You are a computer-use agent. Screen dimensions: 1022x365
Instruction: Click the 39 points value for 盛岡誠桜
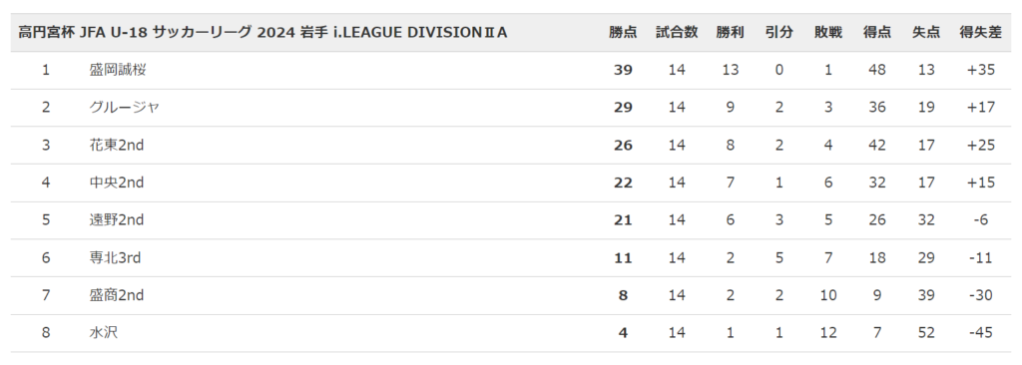pyautogui.click(x=623, y=70)
